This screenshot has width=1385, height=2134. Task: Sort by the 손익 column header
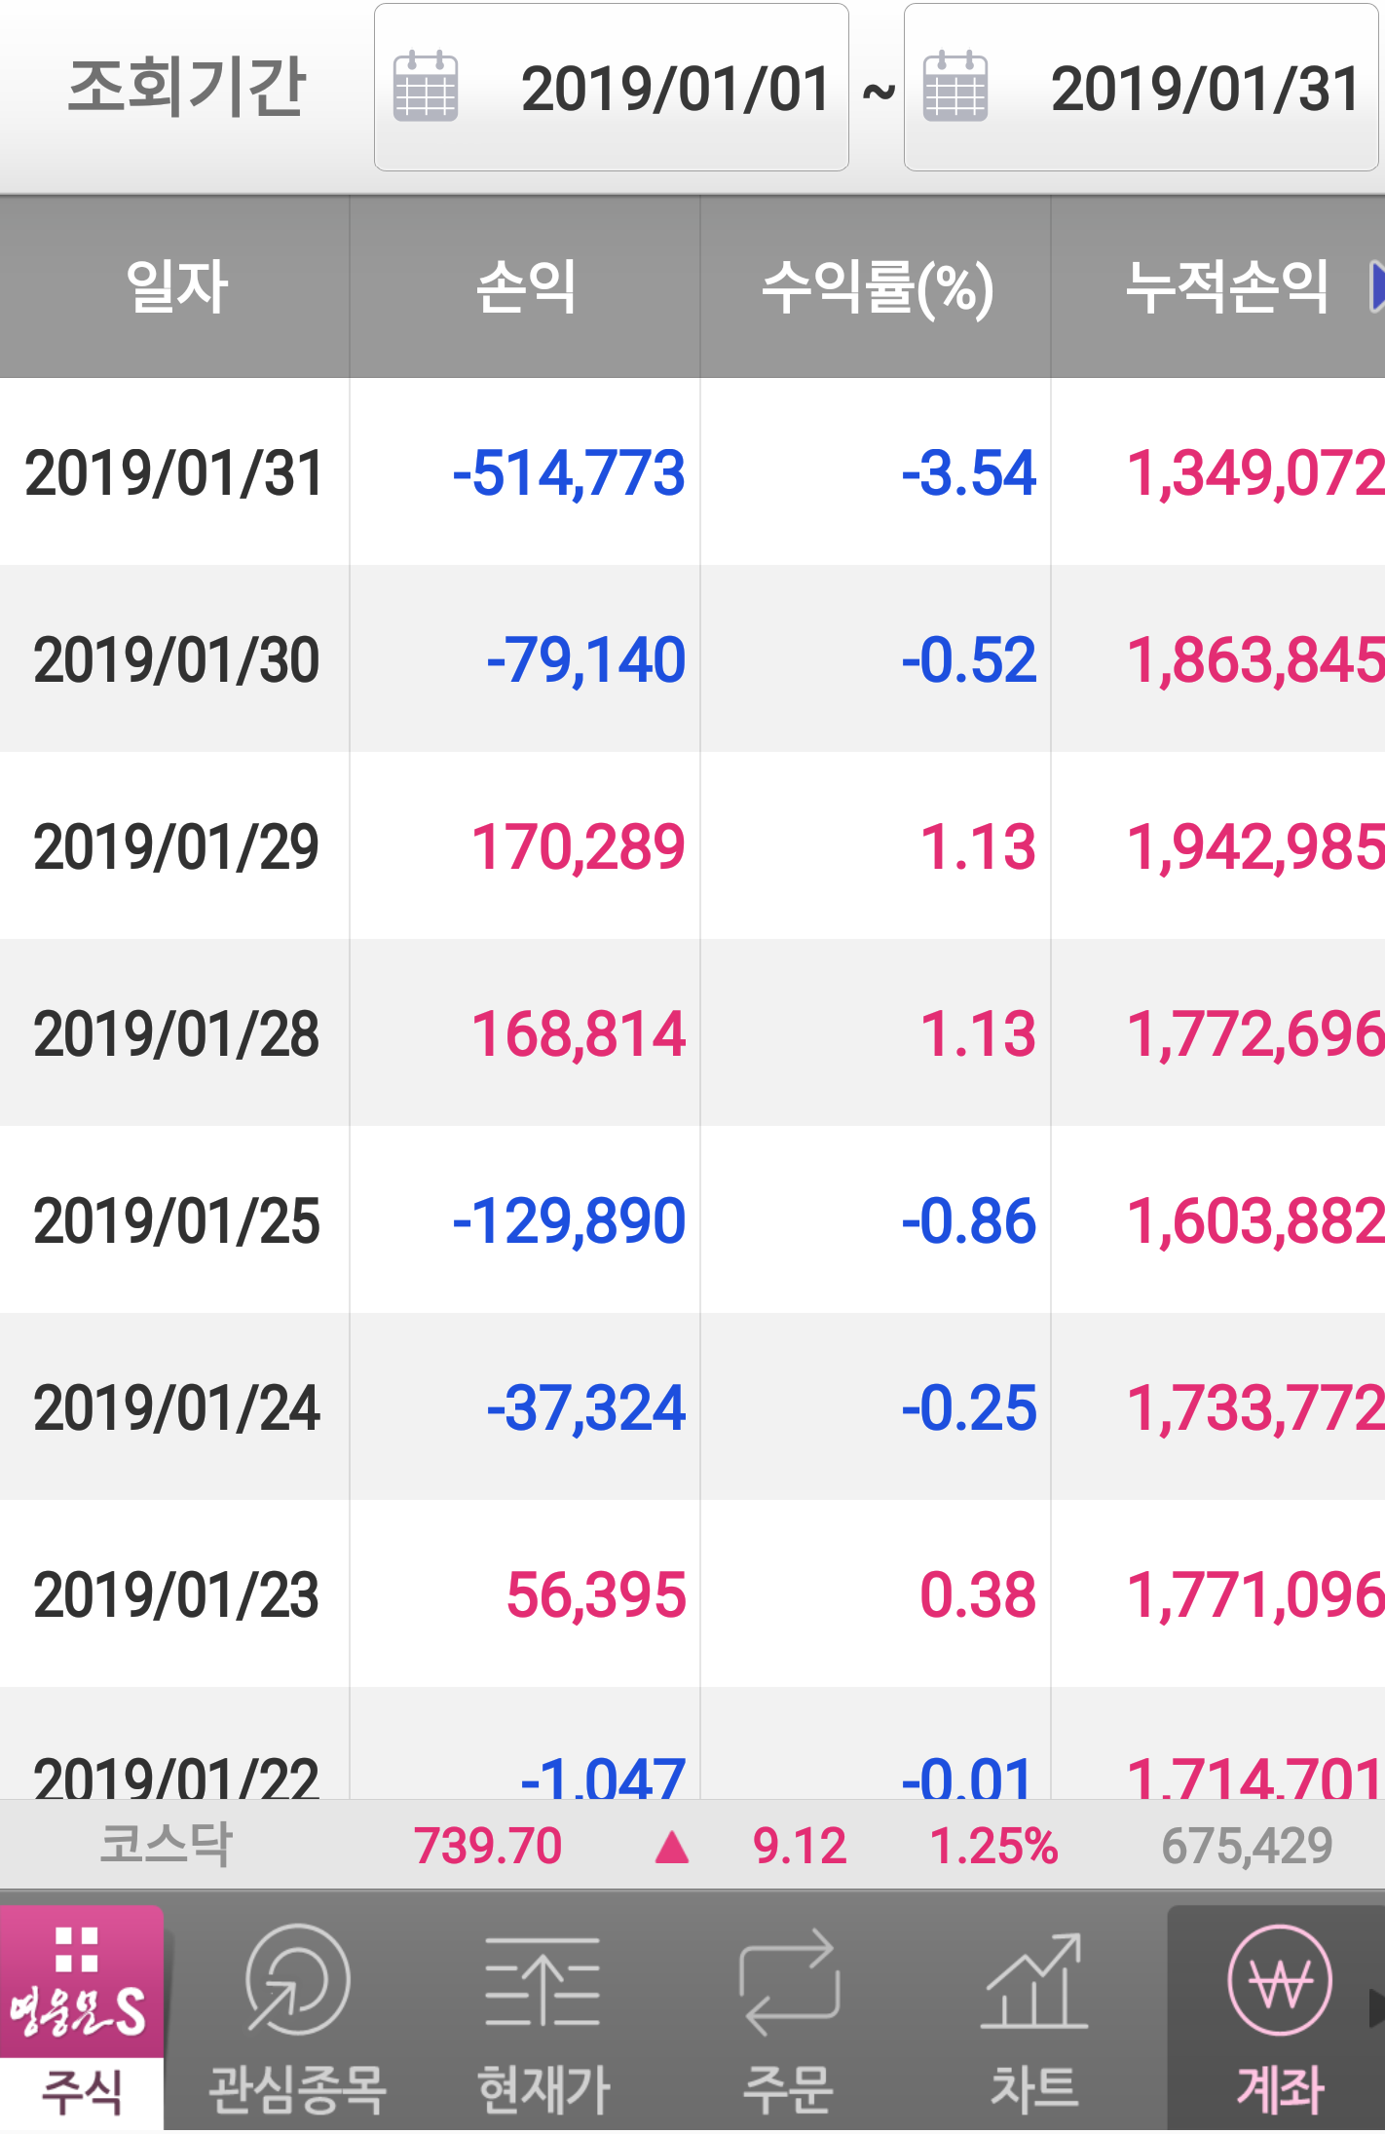[x=526, y=287]
